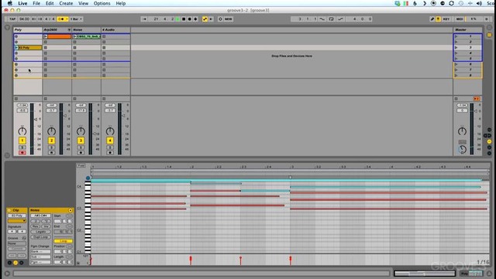Open the View menu
This screenshot has width=496, height=279.
(x=83, y=3)
